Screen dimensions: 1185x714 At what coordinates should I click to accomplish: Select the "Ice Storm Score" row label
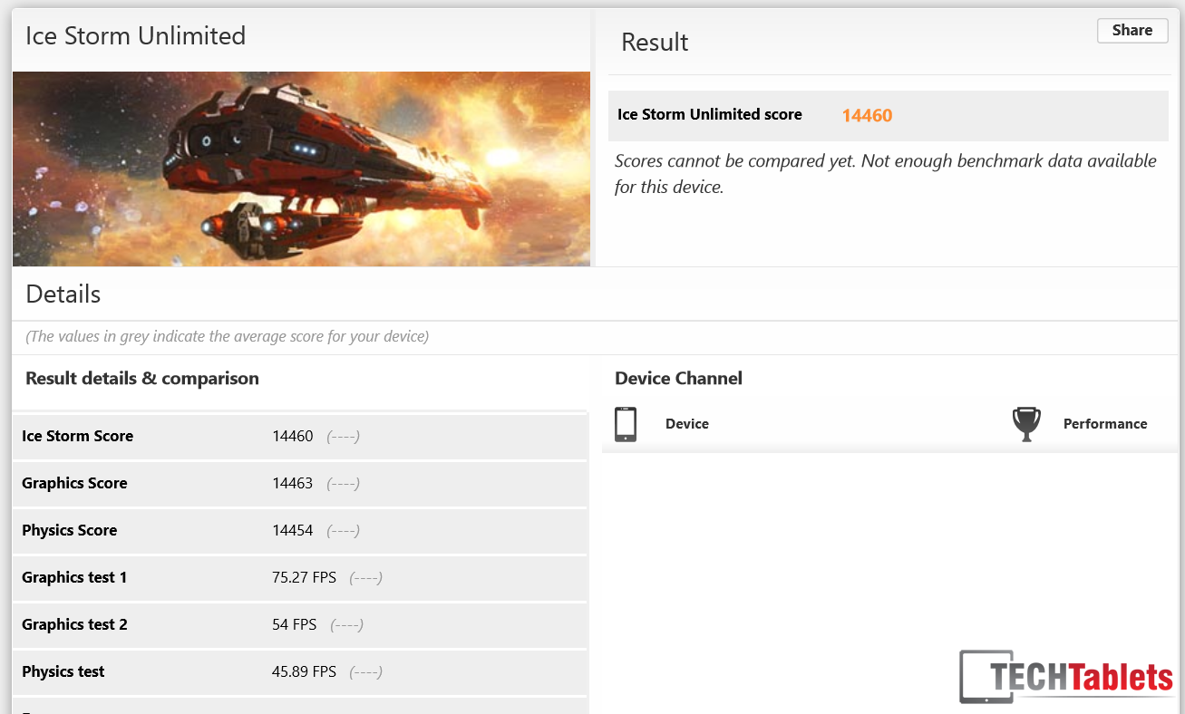pos(78,436)
